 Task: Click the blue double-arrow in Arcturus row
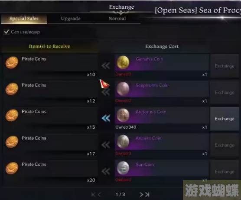click(106, 118)
